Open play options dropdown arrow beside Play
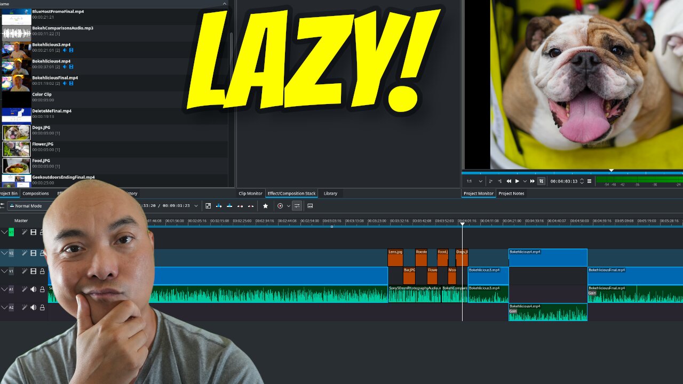The image size is (683, 384). tap(525, 181)
